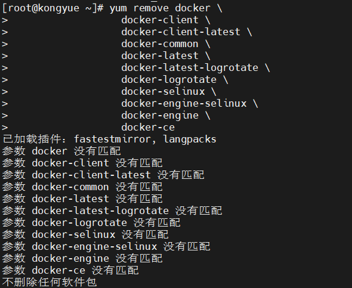Viewport: 352px width, 288px height.
Task: Click the '参数 docker-engine 没有匹配' output line
Action: (x=82, y=258)
